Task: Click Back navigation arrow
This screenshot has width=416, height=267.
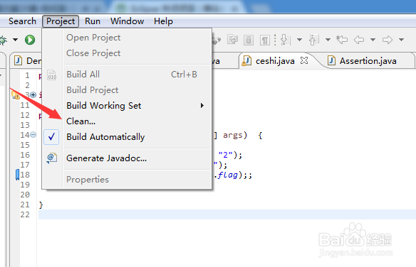Action: click(359, 40)
